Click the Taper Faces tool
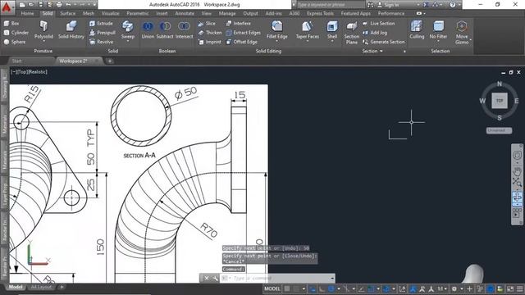525x295 pixels. pos(308,29)
